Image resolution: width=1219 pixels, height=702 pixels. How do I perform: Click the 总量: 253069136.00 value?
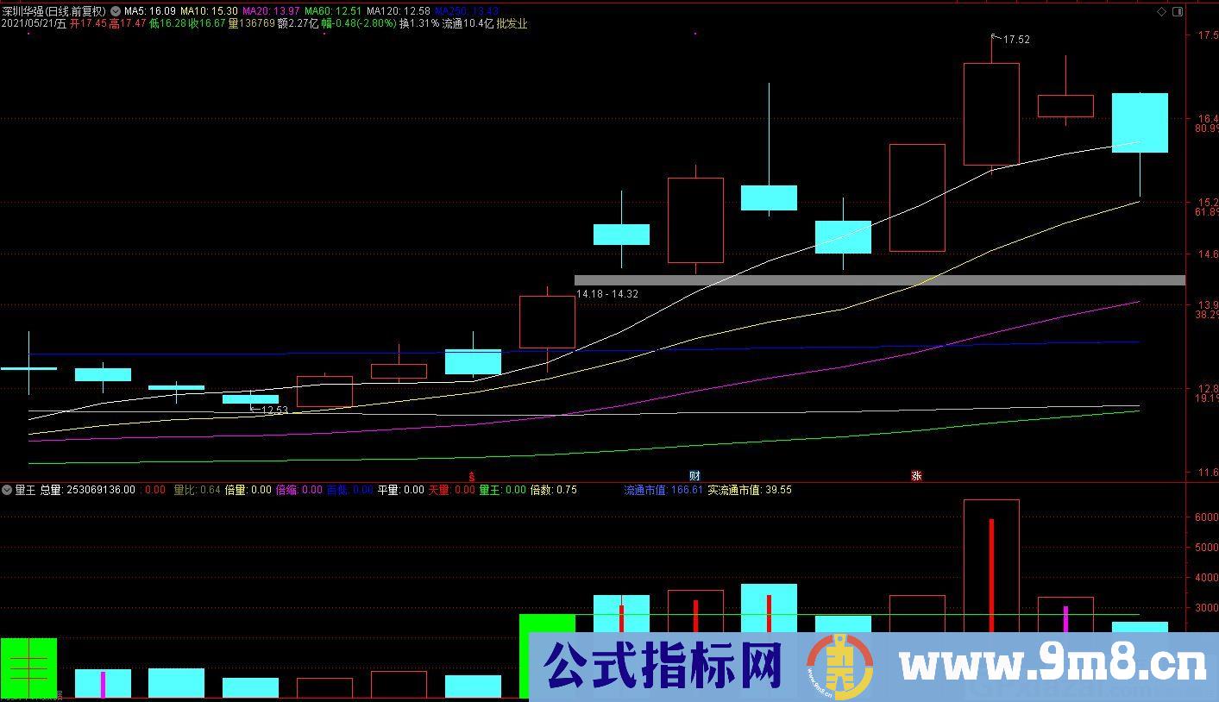[x=88, y=490]
